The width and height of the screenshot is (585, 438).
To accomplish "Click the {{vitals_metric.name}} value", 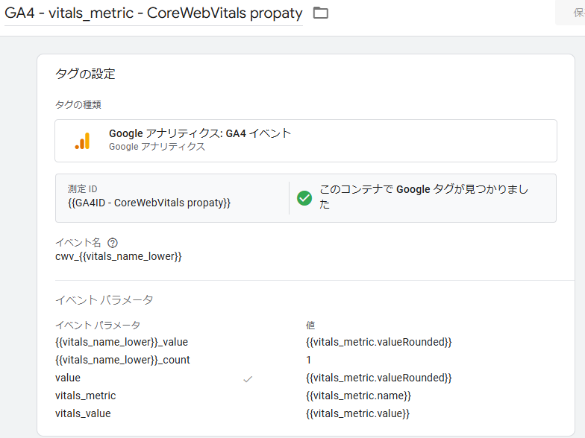I will point(358,396).
